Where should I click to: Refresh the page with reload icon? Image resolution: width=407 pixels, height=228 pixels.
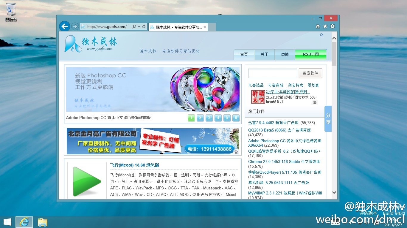(x=144, y=26)
